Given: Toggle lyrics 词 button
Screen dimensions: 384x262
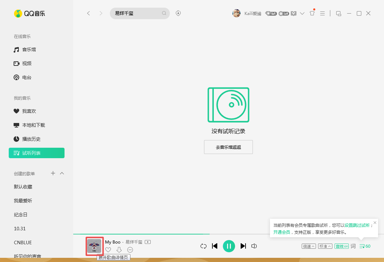Looking at the screenshot, I should [x=353, y=246].
